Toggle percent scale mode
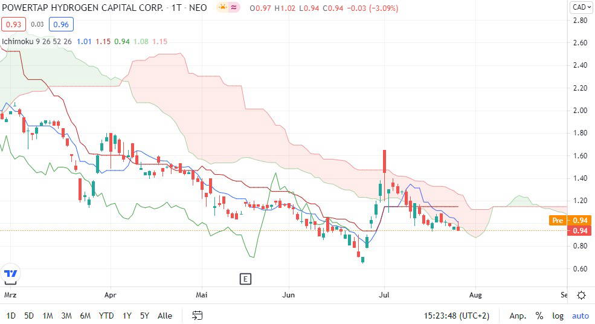 coord(539,316)
